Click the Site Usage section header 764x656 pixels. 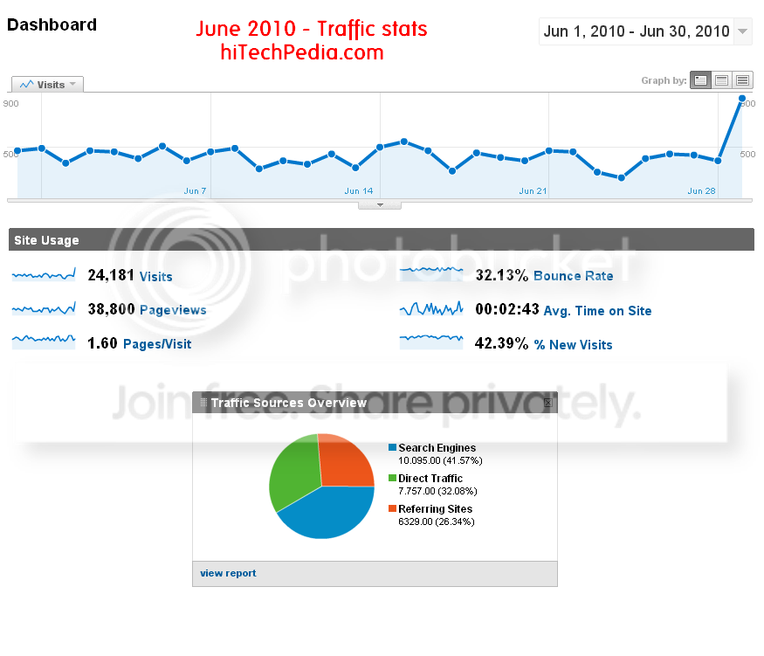[x=382, y=240]
